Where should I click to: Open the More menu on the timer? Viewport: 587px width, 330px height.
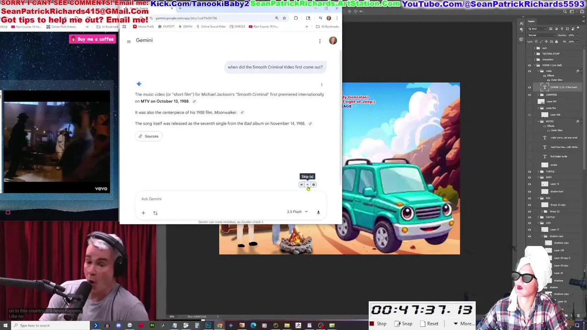464,324
